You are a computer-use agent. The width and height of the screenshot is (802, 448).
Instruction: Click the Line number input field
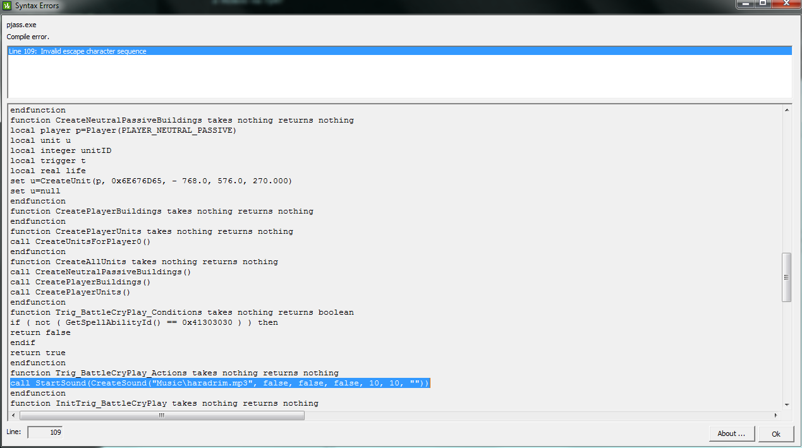click(x=45, y=432)
